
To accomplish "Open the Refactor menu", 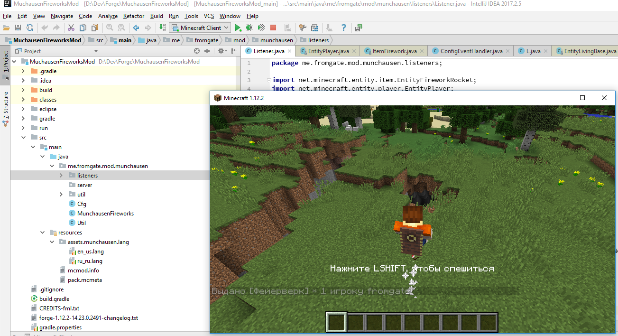I will point(134,16).
